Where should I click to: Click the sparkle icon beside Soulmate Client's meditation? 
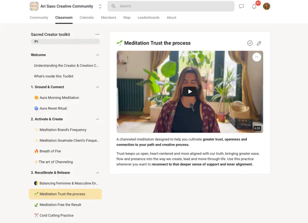(36, 141)
